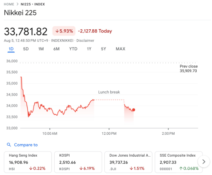Viewport: 212px width, 175px height.
Task: Open the Disclaimer link
Action: tap(85, 41)
